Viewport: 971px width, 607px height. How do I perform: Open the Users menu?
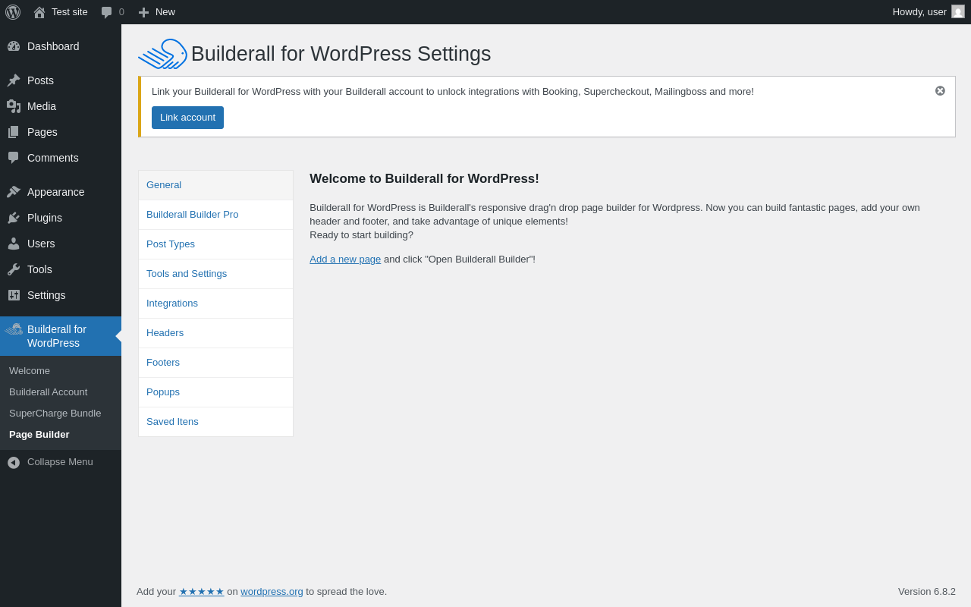(61, 244)
